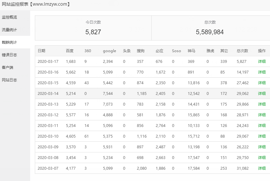Viewport: 270px width, 181px height.
Task: Click 详细 in the 2020-03-14 row
Action: [x=262, y=94]
